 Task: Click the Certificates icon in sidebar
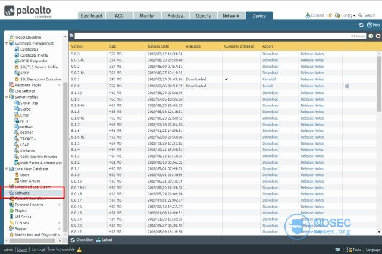(x=17, y=49)
